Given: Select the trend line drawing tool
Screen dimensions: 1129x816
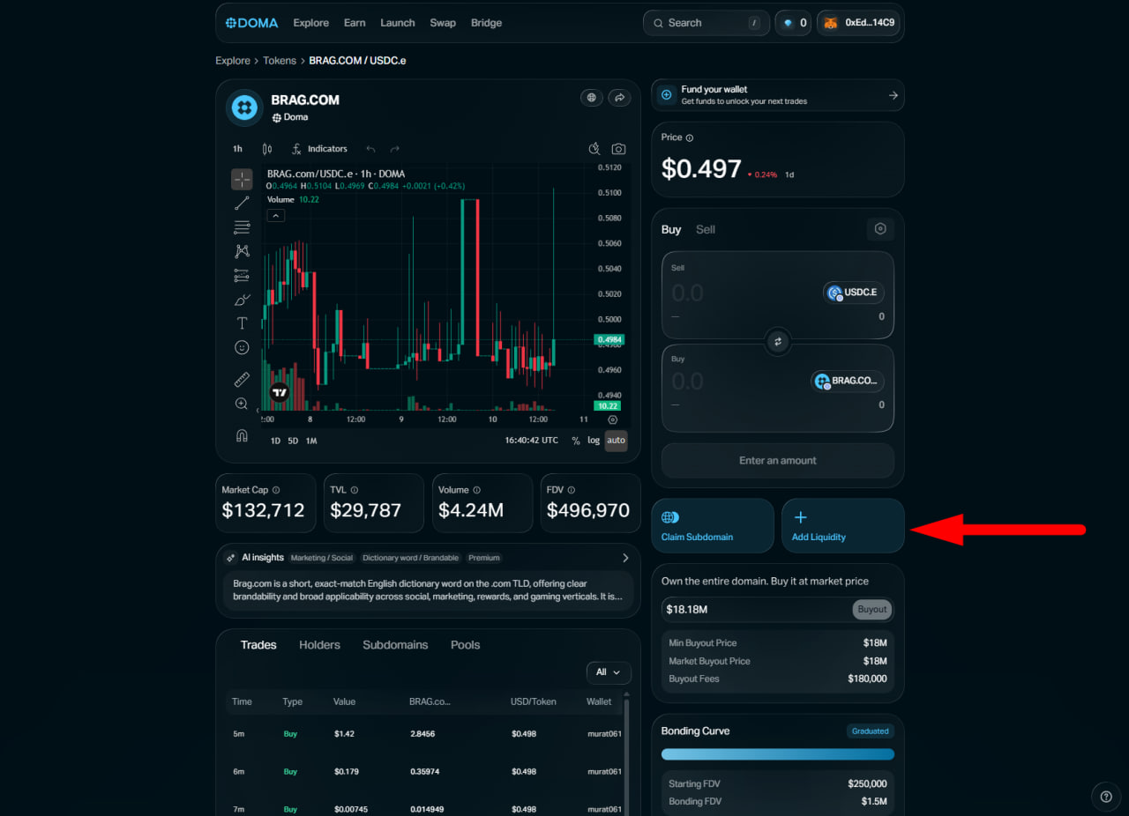Looking at the screenshot, I should [242, 204].
